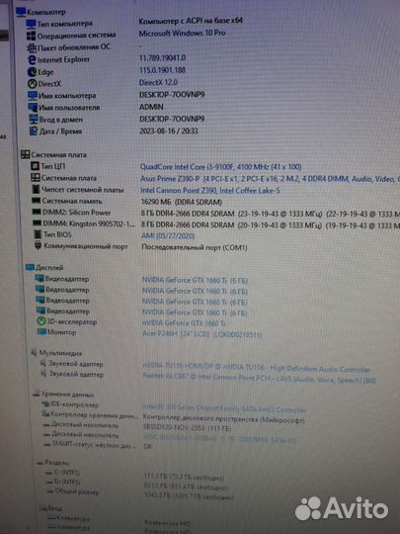Click the Системная память memory icon
Screen dimensions: 400x534
pos(37,201)
